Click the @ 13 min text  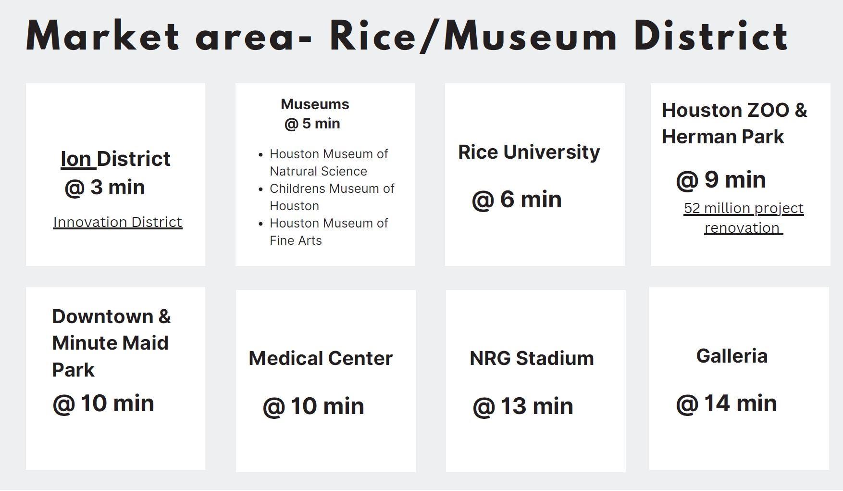pos(523,406)
